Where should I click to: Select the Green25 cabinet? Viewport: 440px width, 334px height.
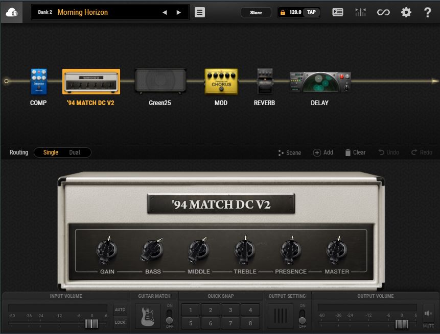coord(158,82)
